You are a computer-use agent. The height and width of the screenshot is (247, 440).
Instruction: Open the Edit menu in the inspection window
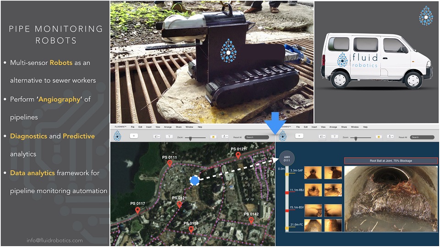[x=306, y=127]
